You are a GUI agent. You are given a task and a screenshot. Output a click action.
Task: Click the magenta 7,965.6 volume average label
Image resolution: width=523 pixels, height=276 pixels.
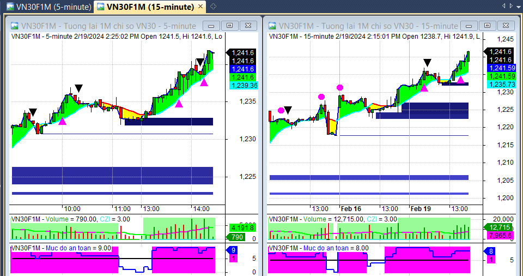point(500,236)
